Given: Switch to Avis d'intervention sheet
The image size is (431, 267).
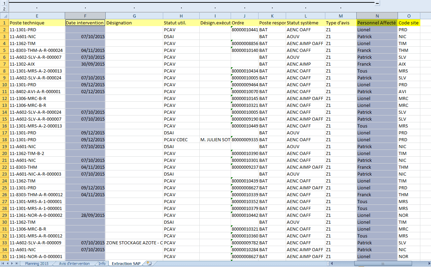Looking at the screenshot, I should [x=74, y=264].
